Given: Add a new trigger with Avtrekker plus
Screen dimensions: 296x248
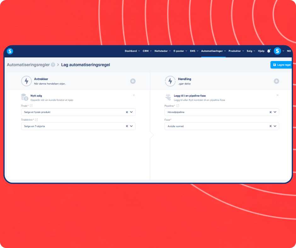Looking at the screenshot, I should click(x=133, y=81).
